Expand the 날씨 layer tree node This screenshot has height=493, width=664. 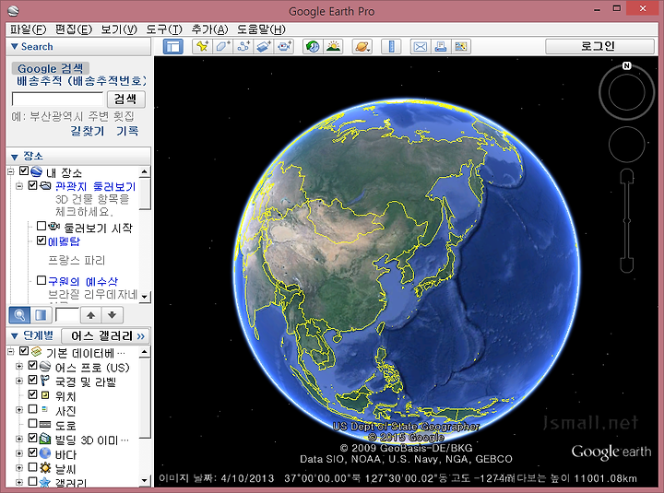point(19,468)
